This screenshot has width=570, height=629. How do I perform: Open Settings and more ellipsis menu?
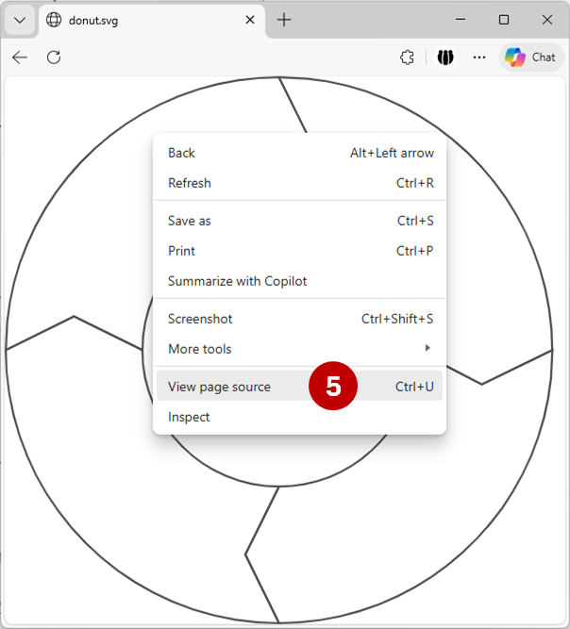(x=478, y=58)
